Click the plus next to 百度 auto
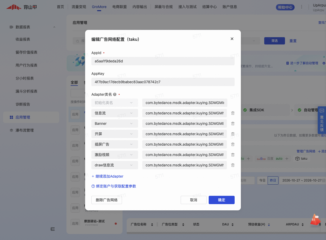Image resolution: width=326 pixels, height=240 pixels. point(287,158)
